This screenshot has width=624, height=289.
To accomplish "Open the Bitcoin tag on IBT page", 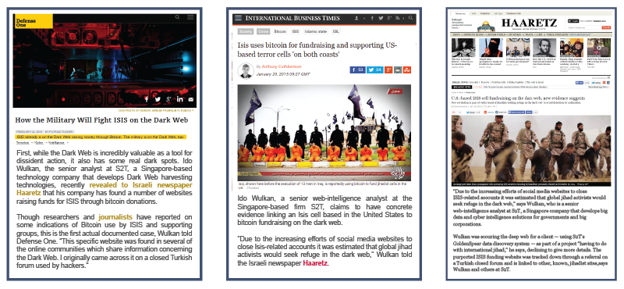I will [x=280, y=31].
